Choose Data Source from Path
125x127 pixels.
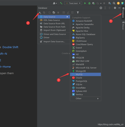pyautogui.click(x=54, y=27)
